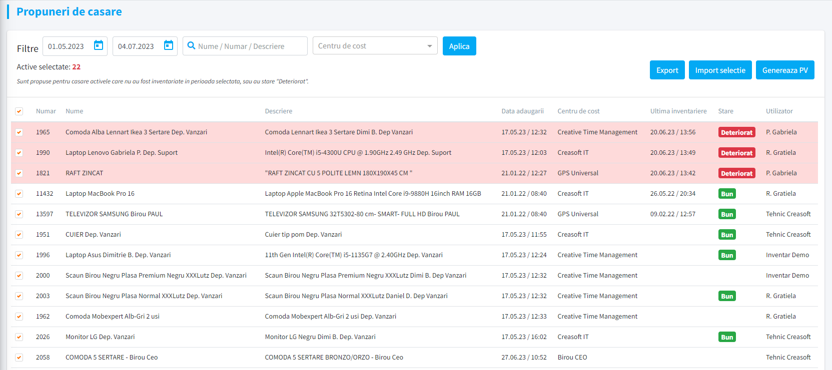Uncheck row 2058 COMODA 5 SERTARE
The image size is (832, 370).
[x=19, y=358]
